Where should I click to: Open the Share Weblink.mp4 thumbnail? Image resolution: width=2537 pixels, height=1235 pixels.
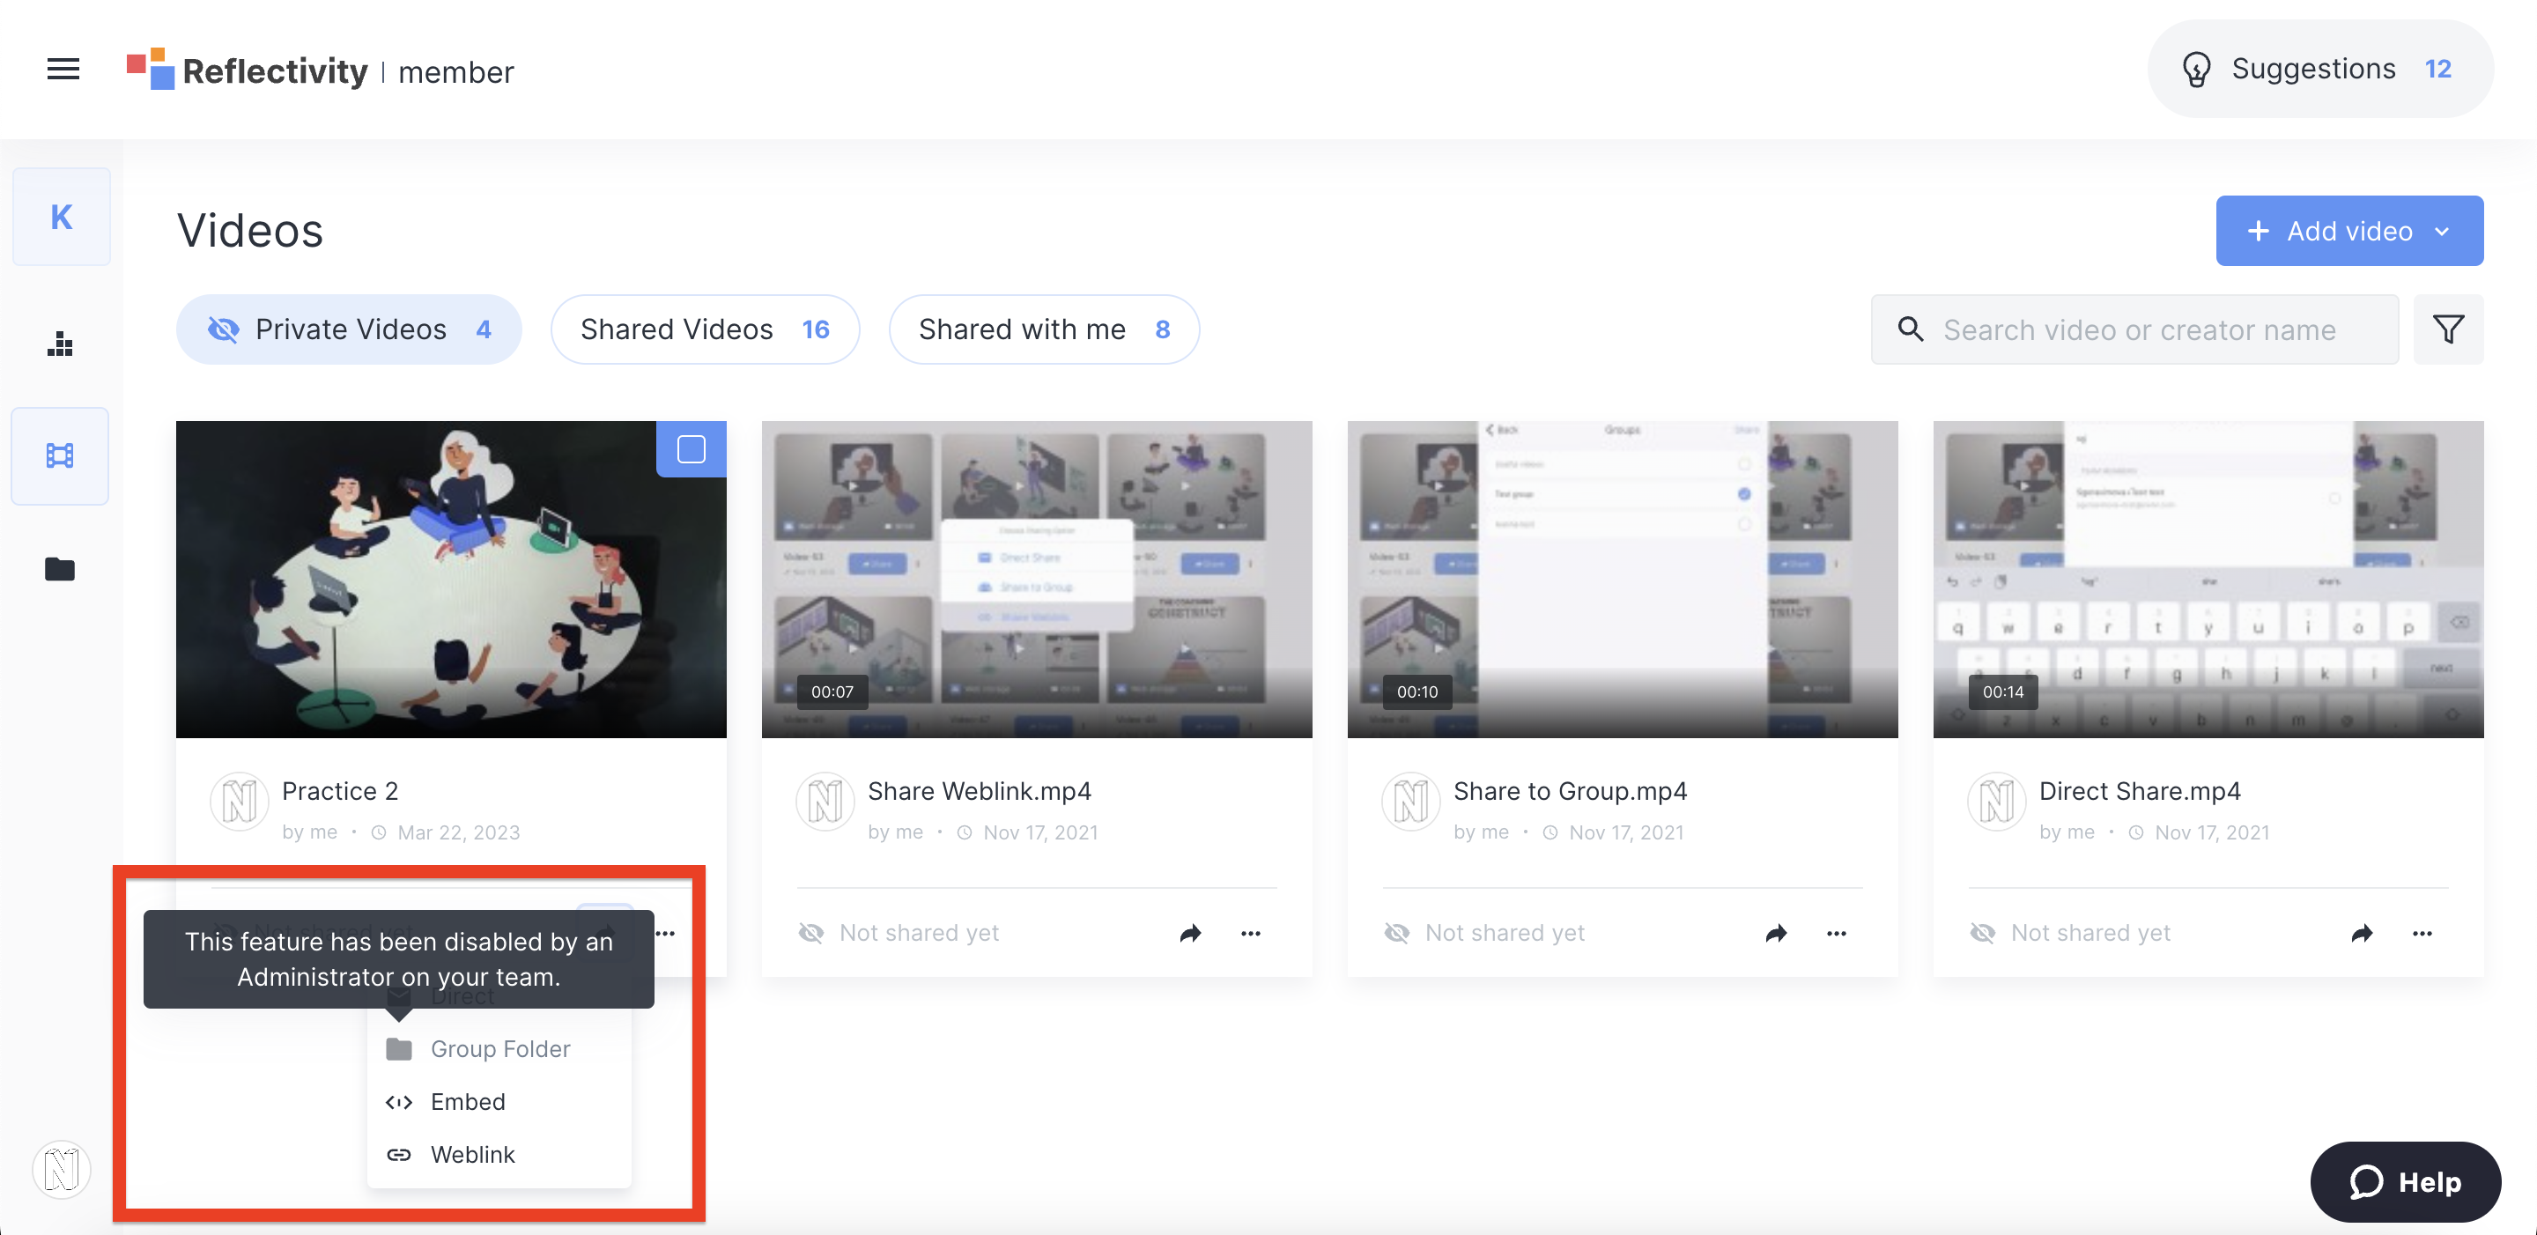click(x=1036, y=579)
